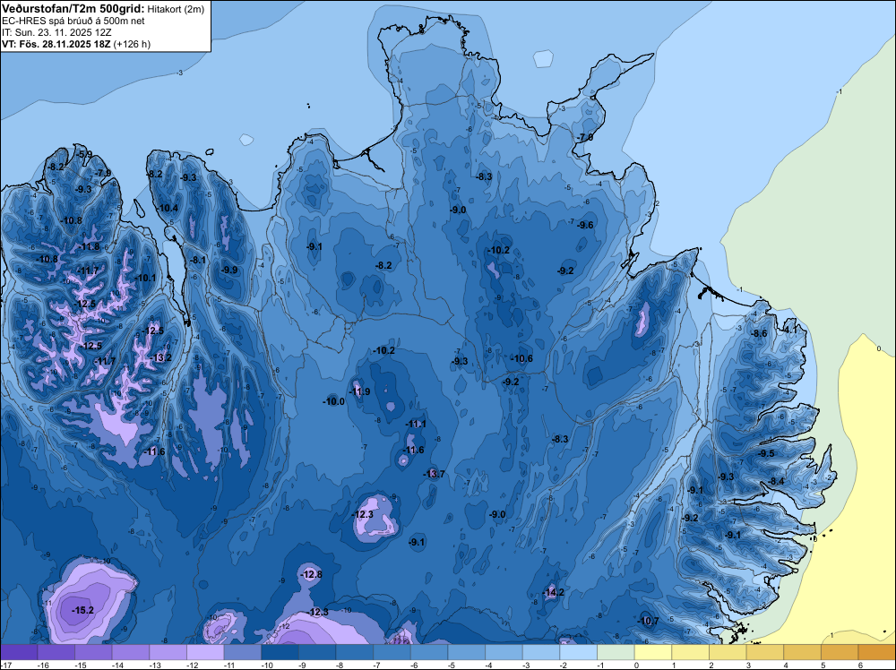Viewport: 896px width, 670px height.
Task: Click the -10.7 temperature label
Action: click(648, 621)
